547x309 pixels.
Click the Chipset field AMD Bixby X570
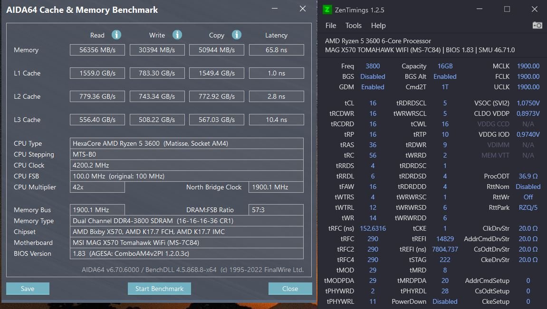point(187,232)
